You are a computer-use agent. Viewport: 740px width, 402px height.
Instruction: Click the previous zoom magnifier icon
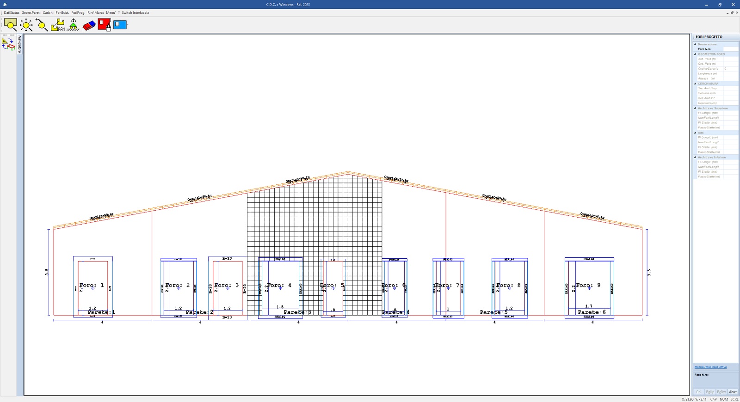(42, 24)
